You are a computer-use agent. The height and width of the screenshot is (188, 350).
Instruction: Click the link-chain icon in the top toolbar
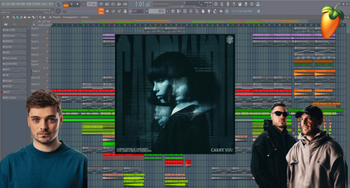click(x=119, y=11)
